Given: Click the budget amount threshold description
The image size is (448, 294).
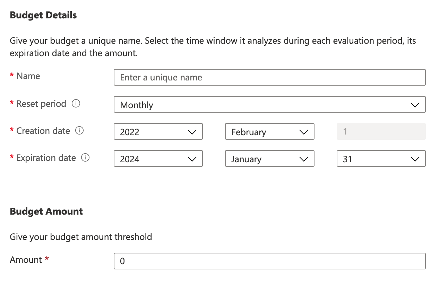Looking at the screenshot, I should 81,237.
